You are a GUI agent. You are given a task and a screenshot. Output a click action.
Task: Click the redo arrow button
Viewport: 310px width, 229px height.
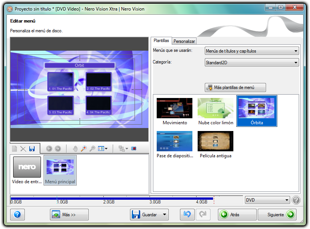click(x=203, y=214)
